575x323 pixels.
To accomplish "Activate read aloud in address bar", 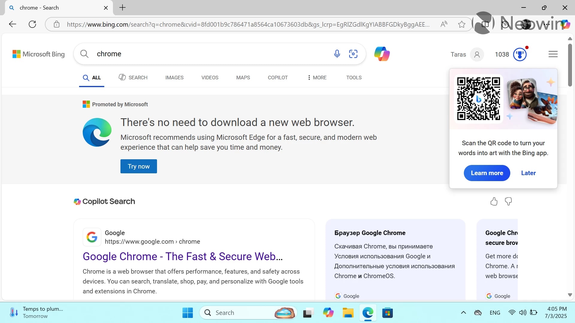I will click(444, 24).
